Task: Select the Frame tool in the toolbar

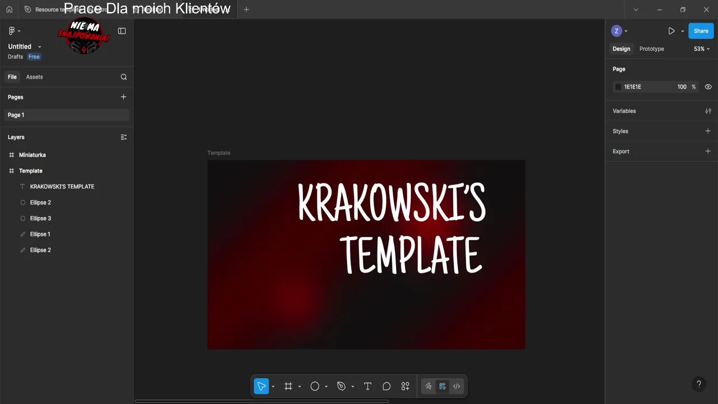Action: (288, 386)
